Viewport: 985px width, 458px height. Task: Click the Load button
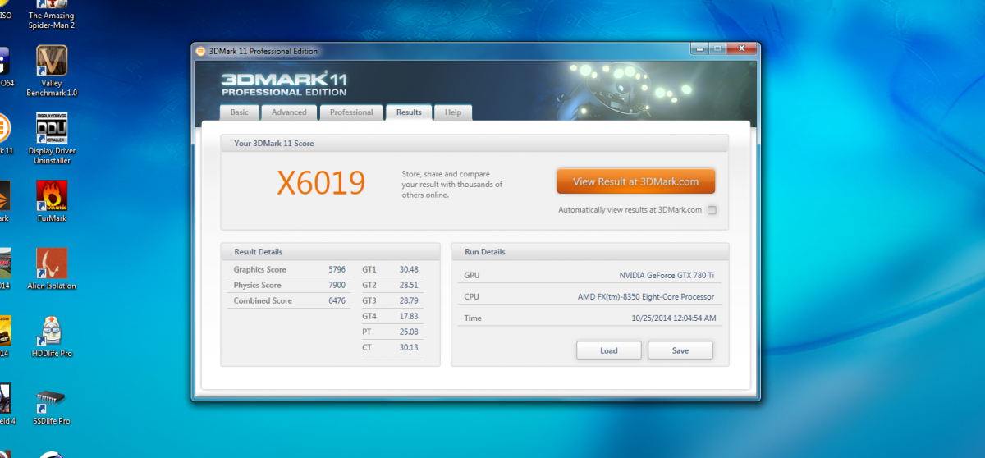609,350
